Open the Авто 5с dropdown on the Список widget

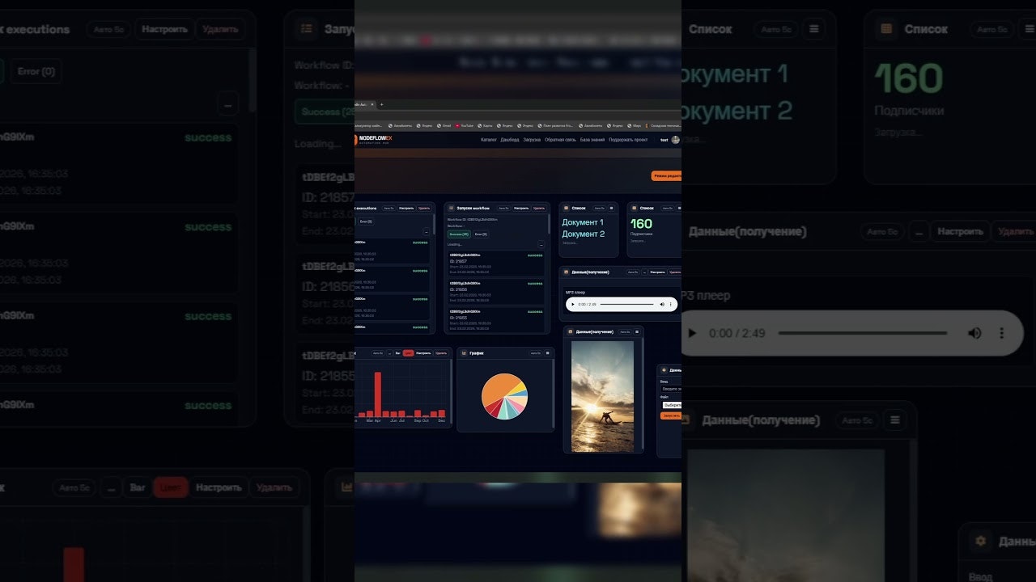pos(599,208)
